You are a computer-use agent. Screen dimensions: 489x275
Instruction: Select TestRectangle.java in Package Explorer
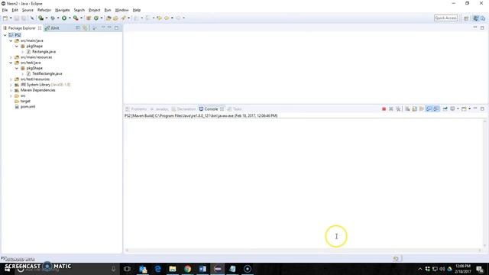47,73
